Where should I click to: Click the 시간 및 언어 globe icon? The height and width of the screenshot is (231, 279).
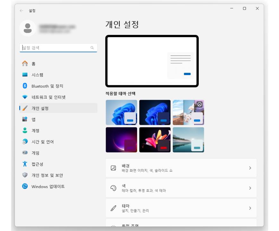tap(25, 141)
